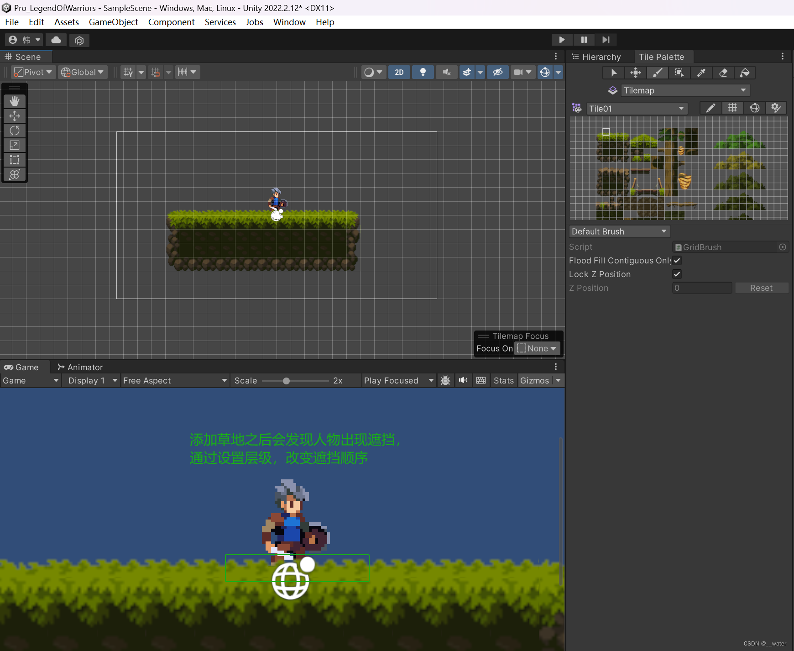Toggle Scene gizmos button

[545, 72]
